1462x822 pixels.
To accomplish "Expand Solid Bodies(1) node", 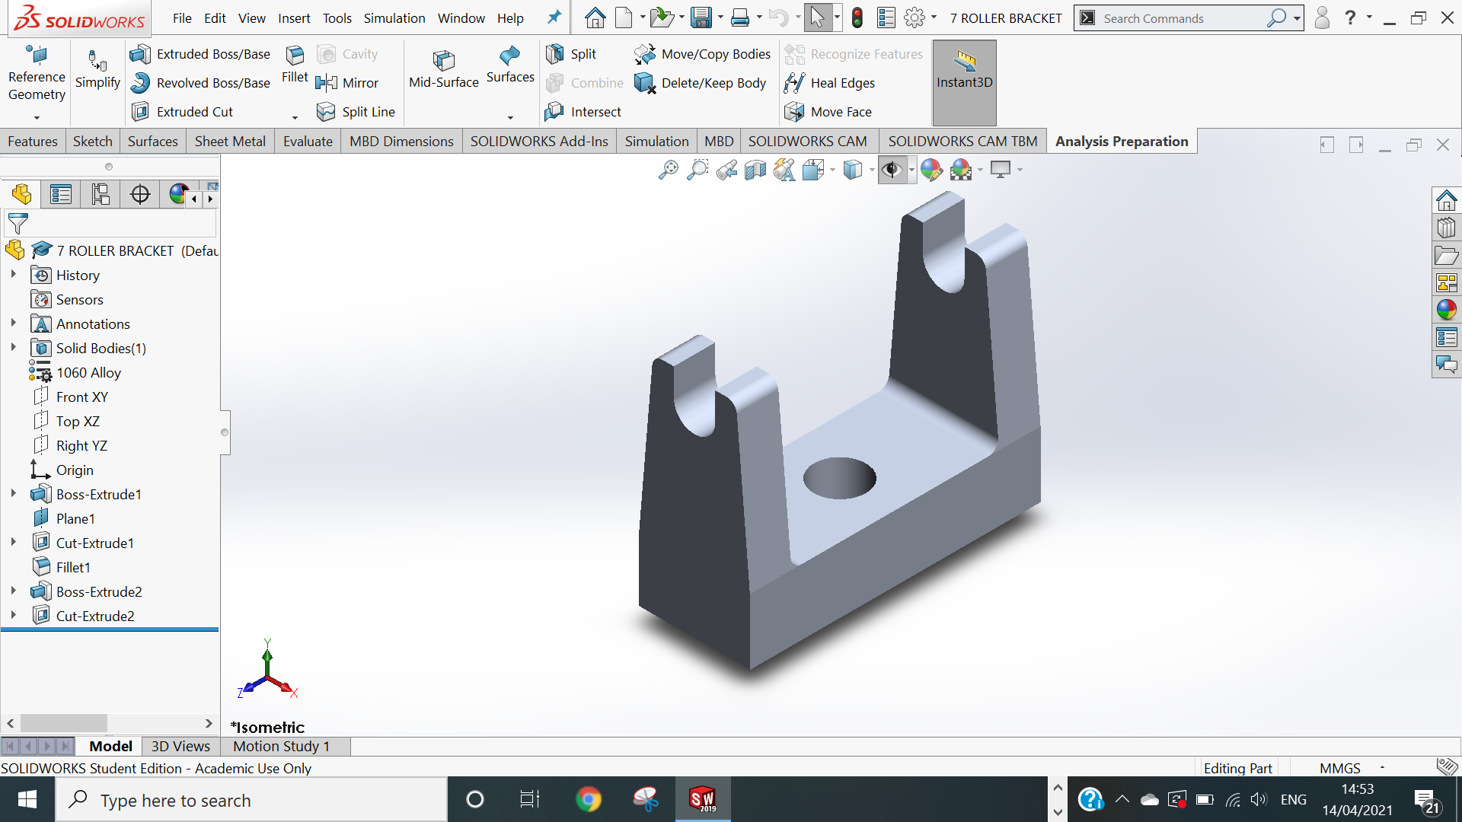I will 13,348.
